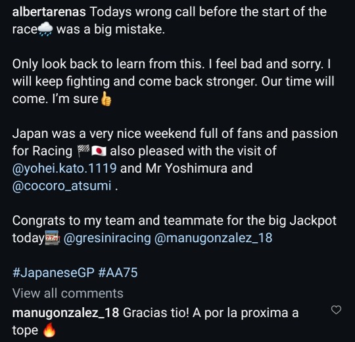Tap the checkered flag emoji
The height and width of the screenshot is (342, 355).
coord(83,151)
